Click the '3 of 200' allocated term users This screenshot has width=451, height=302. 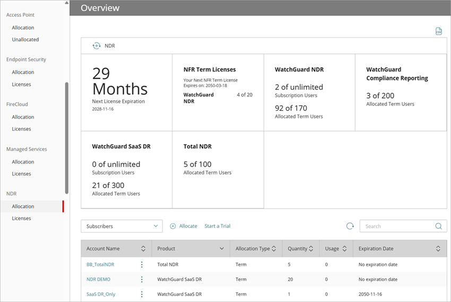tap(380, 96)
